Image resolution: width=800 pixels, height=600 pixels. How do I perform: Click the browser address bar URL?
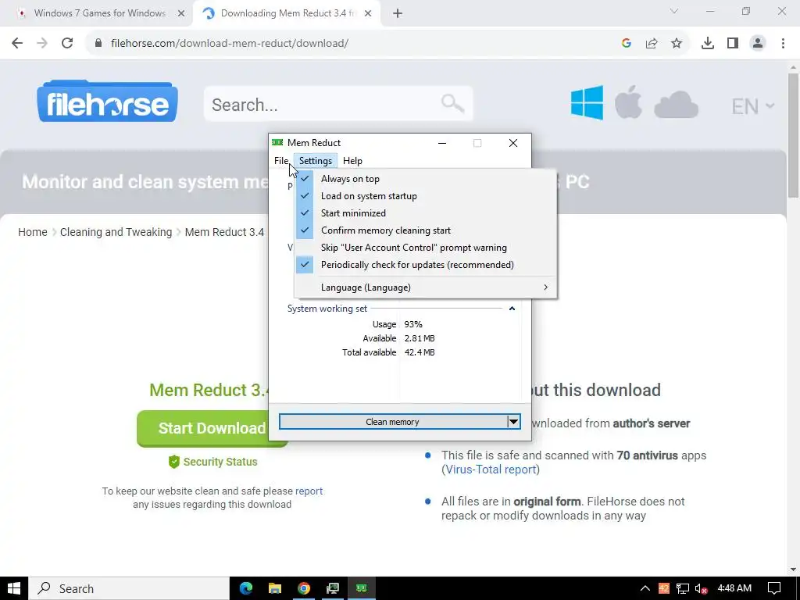230,44
